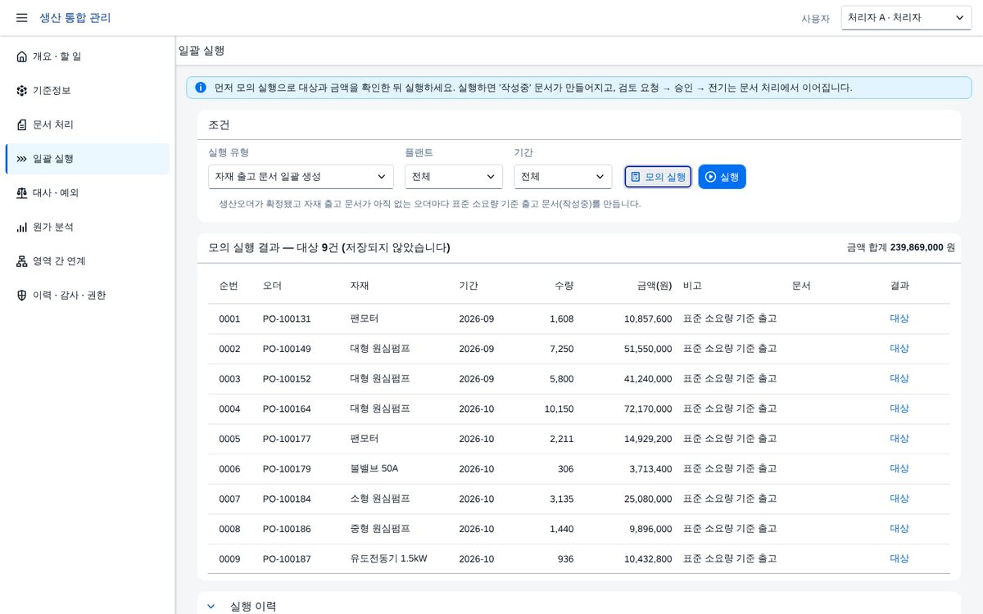This screenshot has width=983, height=614.
Task: Click the bar chart icon beside 원가 분석
Action: tap(22, 227)
